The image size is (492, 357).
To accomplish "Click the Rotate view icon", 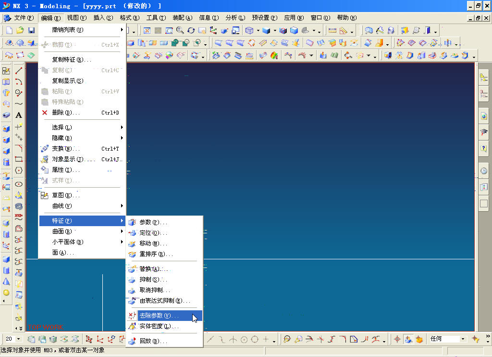I will 191,30.
